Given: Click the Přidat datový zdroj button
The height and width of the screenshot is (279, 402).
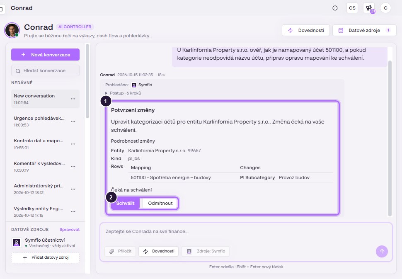Looking at the screenshot, I should click(45, 257).
